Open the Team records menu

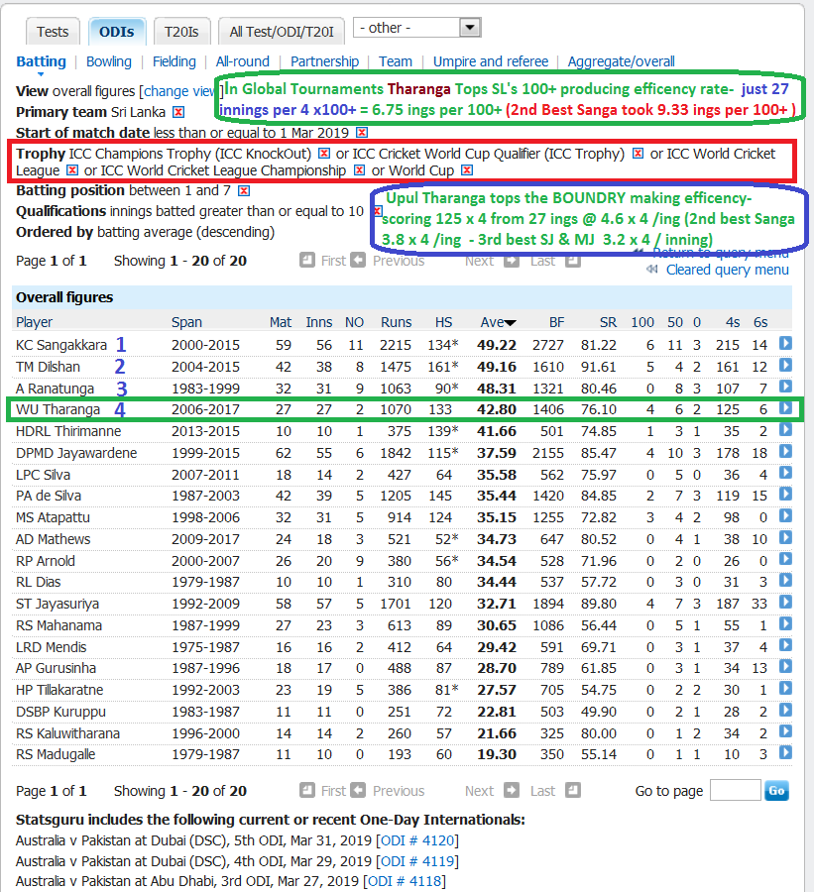click(396, 61)
